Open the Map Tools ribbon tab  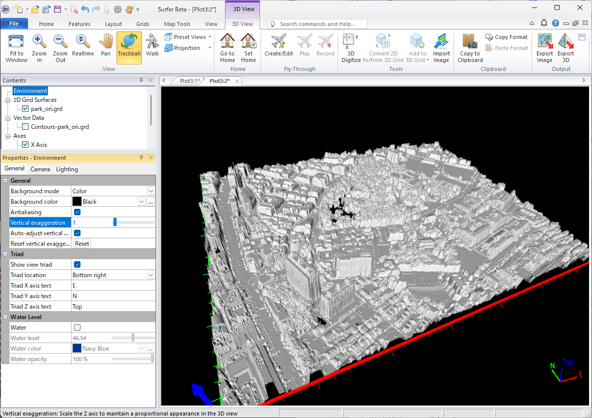[177, 24]
